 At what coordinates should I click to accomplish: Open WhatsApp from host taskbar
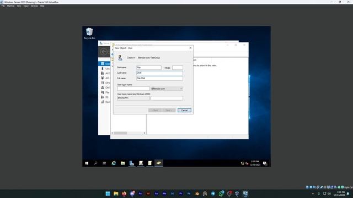[221, 194]
